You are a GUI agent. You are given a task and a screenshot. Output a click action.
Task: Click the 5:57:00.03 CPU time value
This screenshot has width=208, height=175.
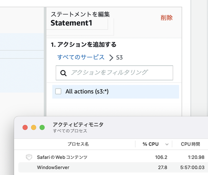(x=192, y=168)
